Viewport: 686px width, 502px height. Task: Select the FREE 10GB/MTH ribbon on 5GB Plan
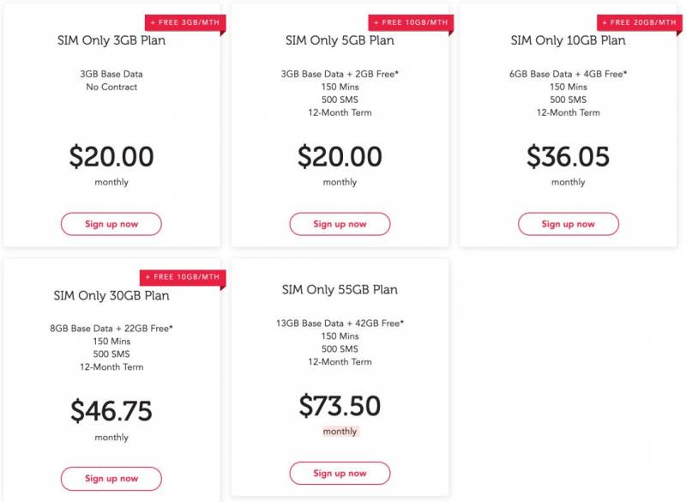[410, 22]
